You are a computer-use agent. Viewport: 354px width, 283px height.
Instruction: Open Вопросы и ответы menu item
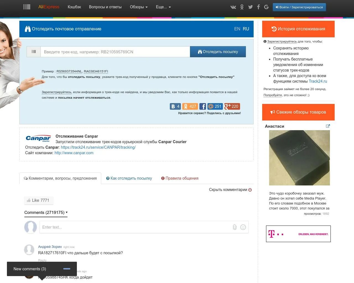coord(105,7)
